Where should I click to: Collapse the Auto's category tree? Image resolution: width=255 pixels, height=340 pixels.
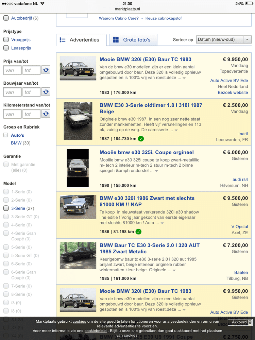tap(5, 135)
